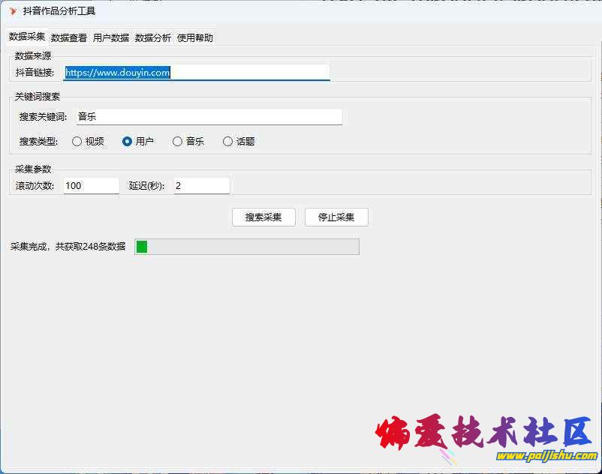Image resolution: width=602 pixels, height=474 pixels.
Task: Click the www.paijishu.com watermark link
Action: point(545,456)
